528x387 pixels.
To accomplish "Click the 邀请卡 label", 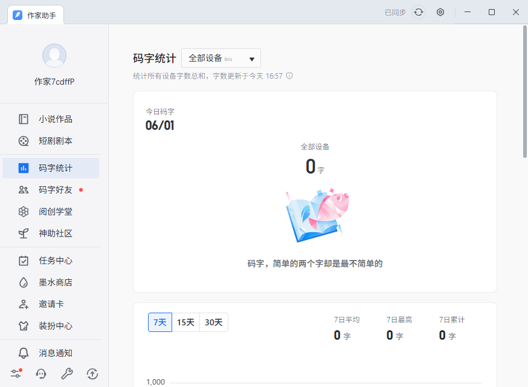I will point(51,304).
